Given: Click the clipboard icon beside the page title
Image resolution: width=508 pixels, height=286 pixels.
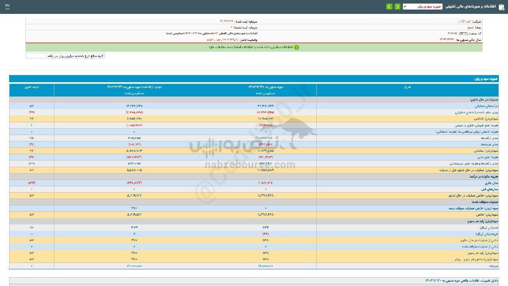Looking at the screenshot, I should pyautogui.click(x=501, y=7).
